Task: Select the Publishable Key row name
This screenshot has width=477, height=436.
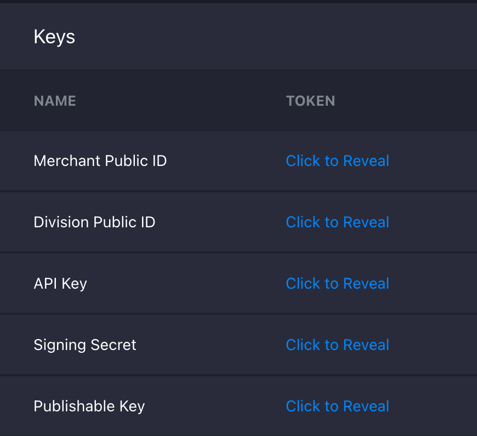Action: (x=89, y=406)
